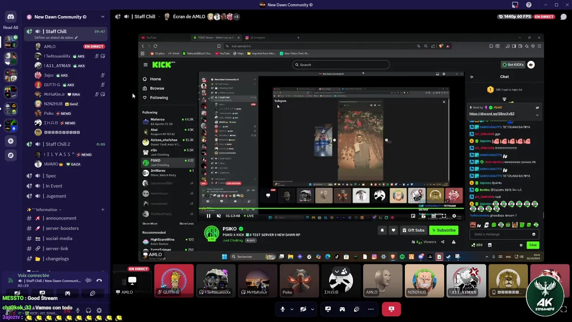Open Discord direct messages home icon
572x322 pixels.
pos(11,17)
